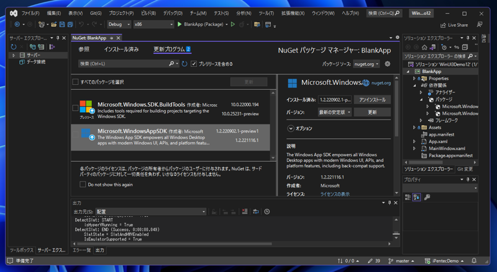Screen dimensions: 497x272
Task: Click the Save All toolbar icon
Action: [x=70, y=24]
